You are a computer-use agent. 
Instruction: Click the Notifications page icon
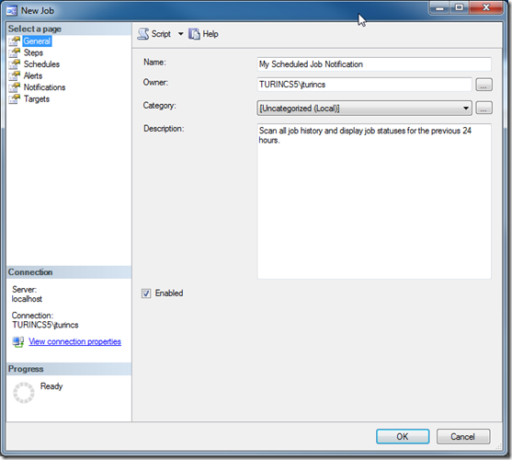click(15, 87)
